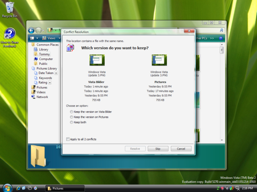Click the Pictures taskbar button
The image size is (257, 192).
(65, 188)
